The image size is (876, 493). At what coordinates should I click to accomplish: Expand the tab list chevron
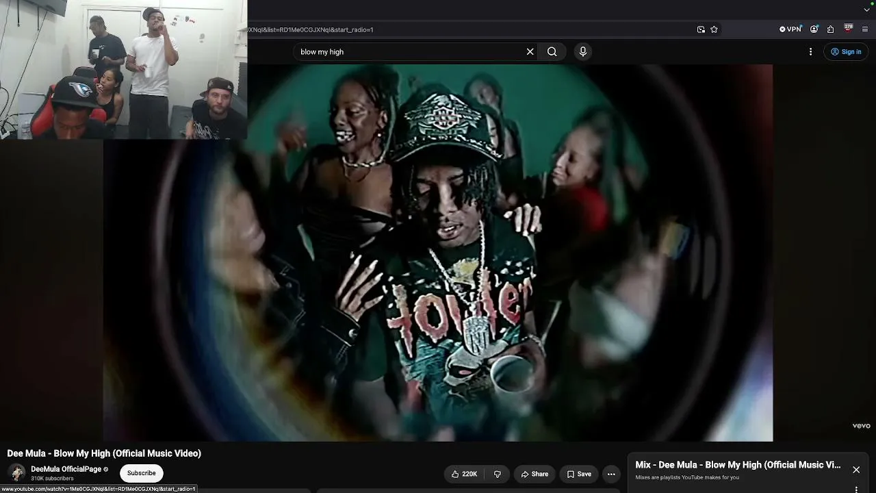866,9
